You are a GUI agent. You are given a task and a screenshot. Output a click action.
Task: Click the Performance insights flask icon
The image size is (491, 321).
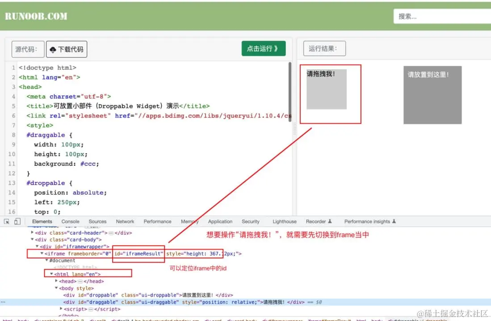[394, 221]
